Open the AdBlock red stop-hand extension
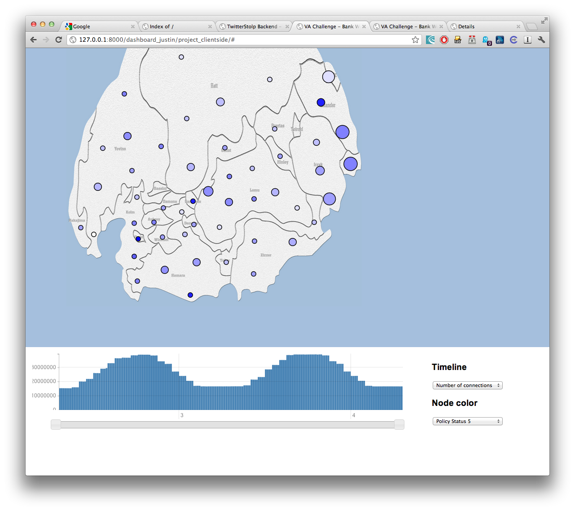575x511 pixels. [444, 40]
